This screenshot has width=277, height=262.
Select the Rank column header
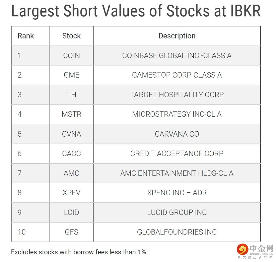(26, 36)
